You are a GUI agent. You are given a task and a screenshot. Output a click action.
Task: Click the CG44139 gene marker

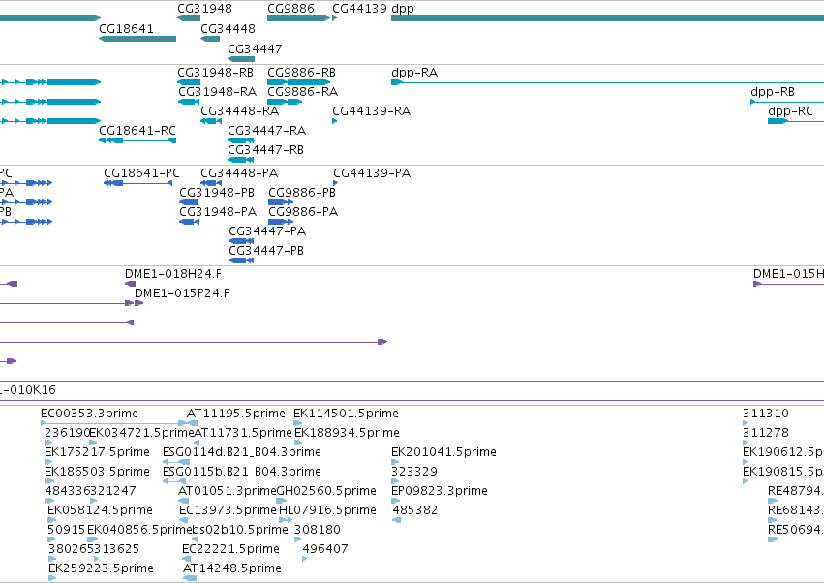tap(335, 18)
